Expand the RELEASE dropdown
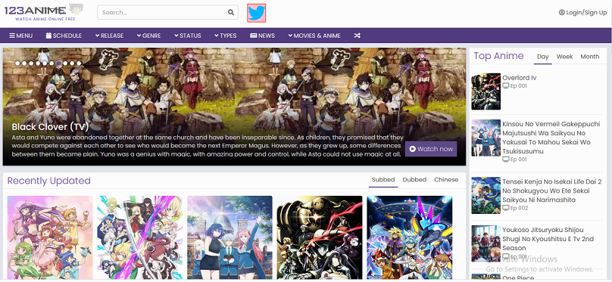 pyautogui.click(x=109, y=36)
